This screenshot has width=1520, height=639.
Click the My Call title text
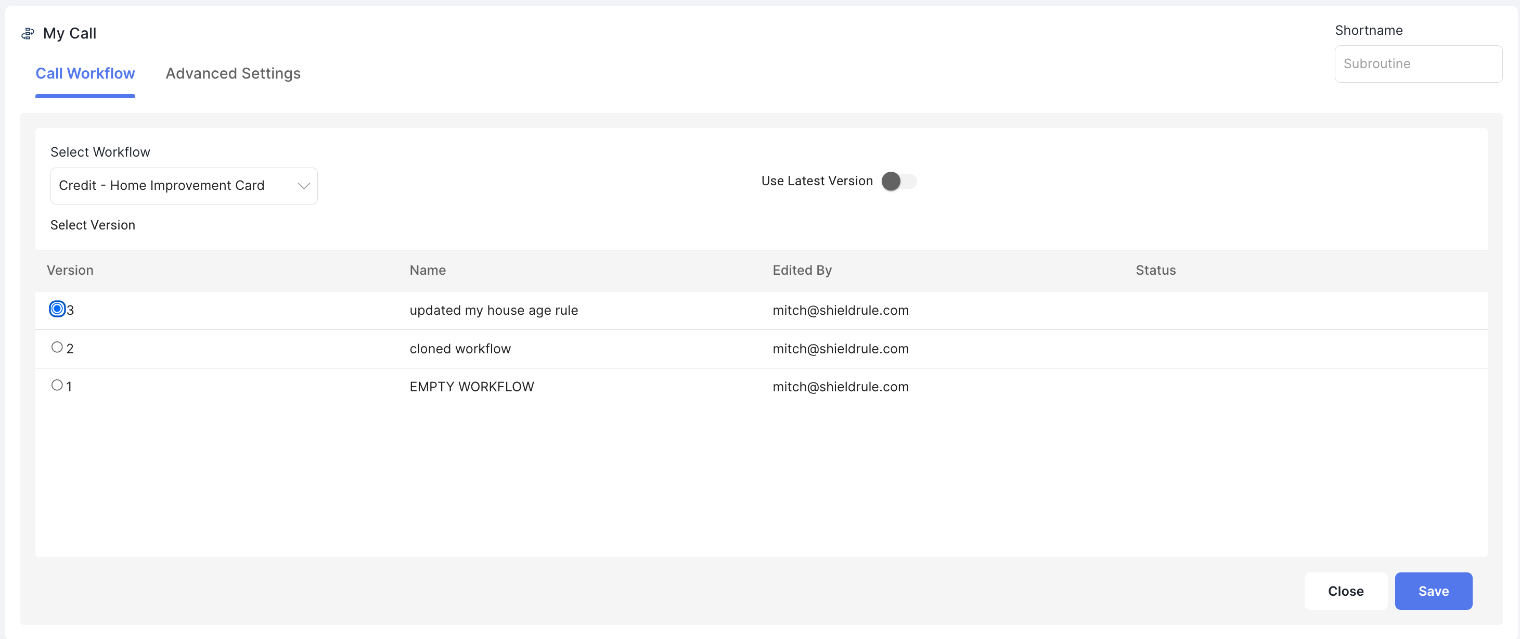click(x=70, y=34)
